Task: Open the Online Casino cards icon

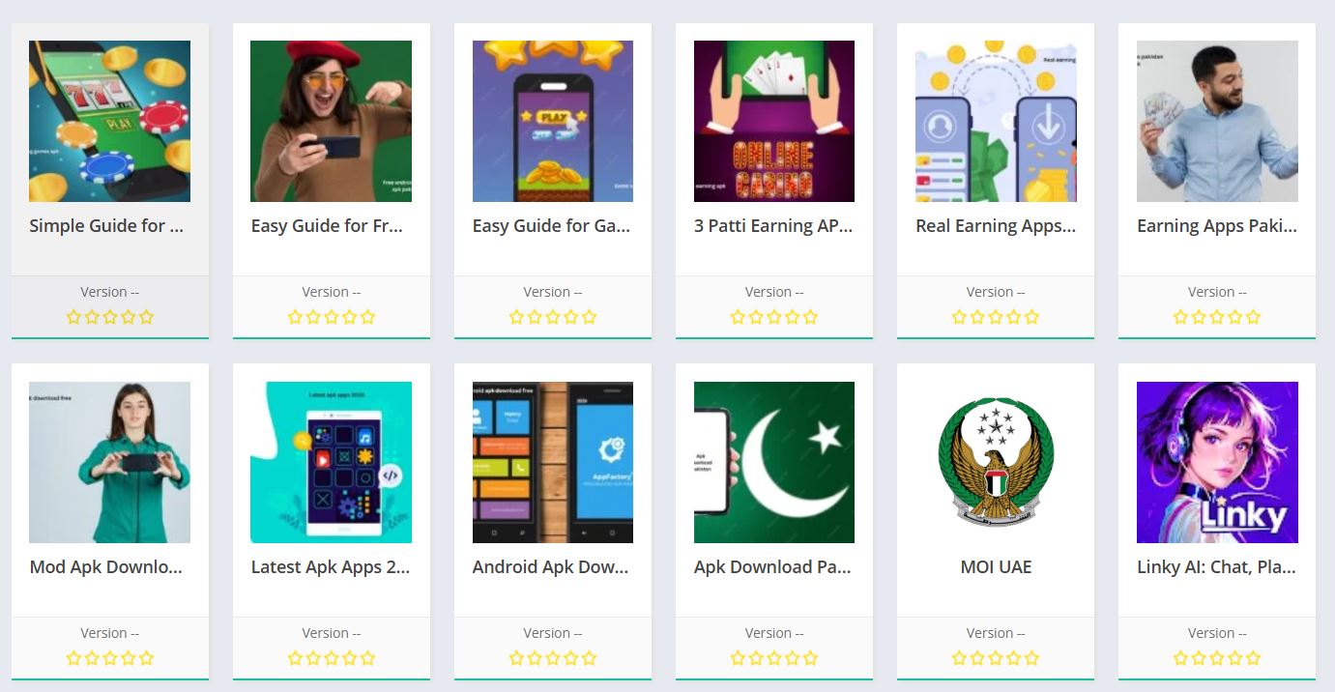Action: (774, 121)
